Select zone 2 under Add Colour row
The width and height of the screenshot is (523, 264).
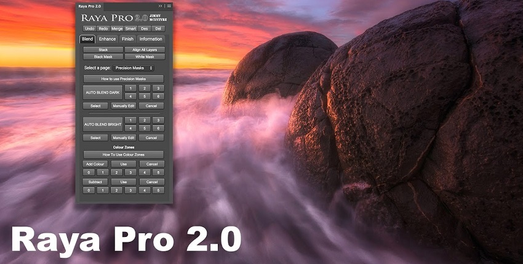pos(116,172)
